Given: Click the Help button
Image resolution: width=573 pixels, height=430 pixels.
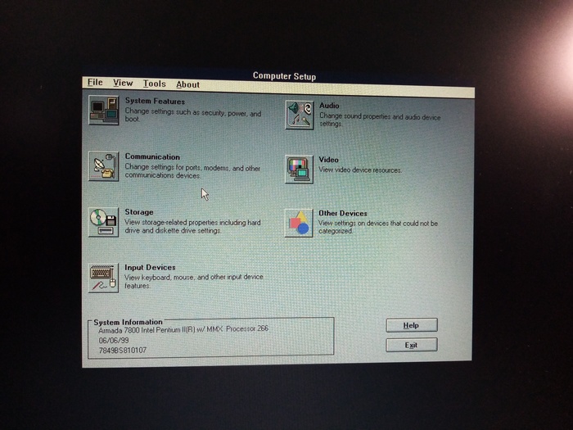Looking at the screenshot, I should pyautogui.click(x=412, y=325).
